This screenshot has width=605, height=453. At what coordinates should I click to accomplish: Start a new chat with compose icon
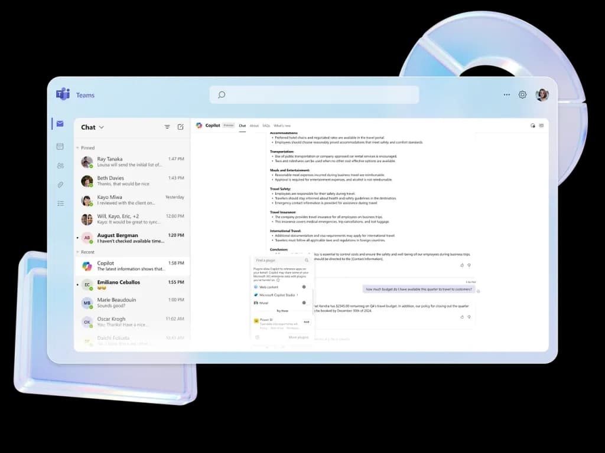coord(180,127)
